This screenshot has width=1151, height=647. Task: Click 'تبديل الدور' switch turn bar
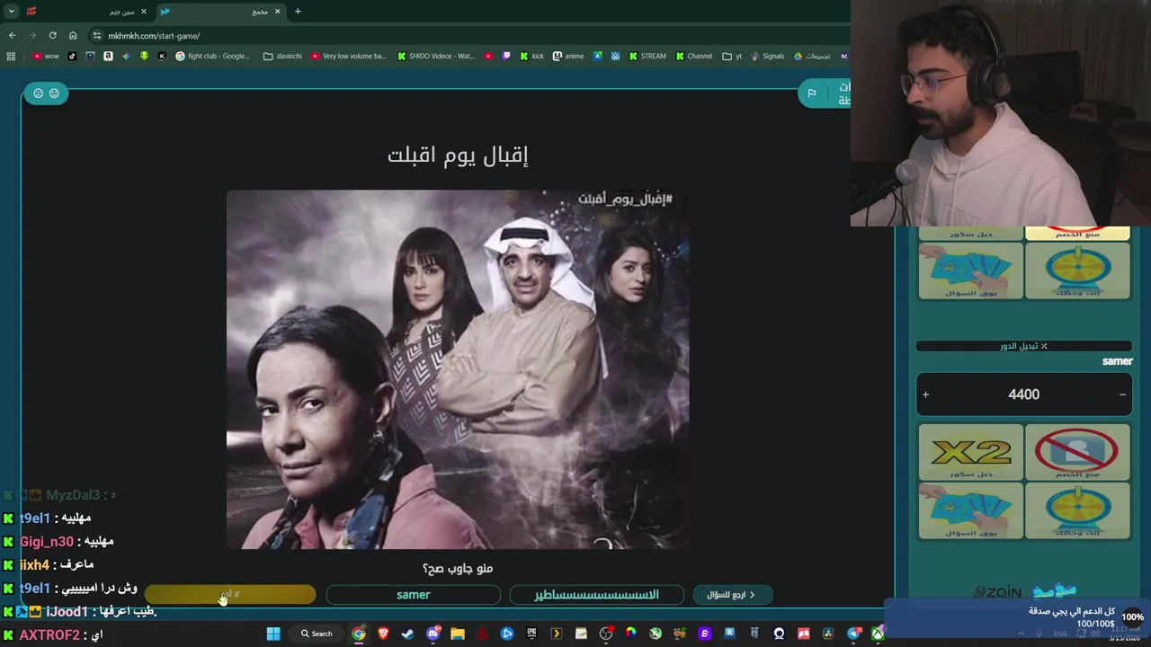tap(1023, 346)
